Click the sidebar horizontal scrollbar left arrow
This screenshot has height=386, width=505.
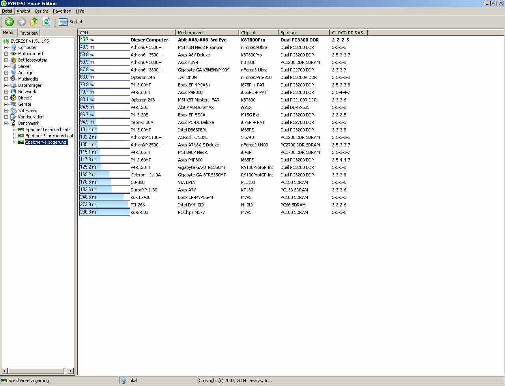pos(5,371)
